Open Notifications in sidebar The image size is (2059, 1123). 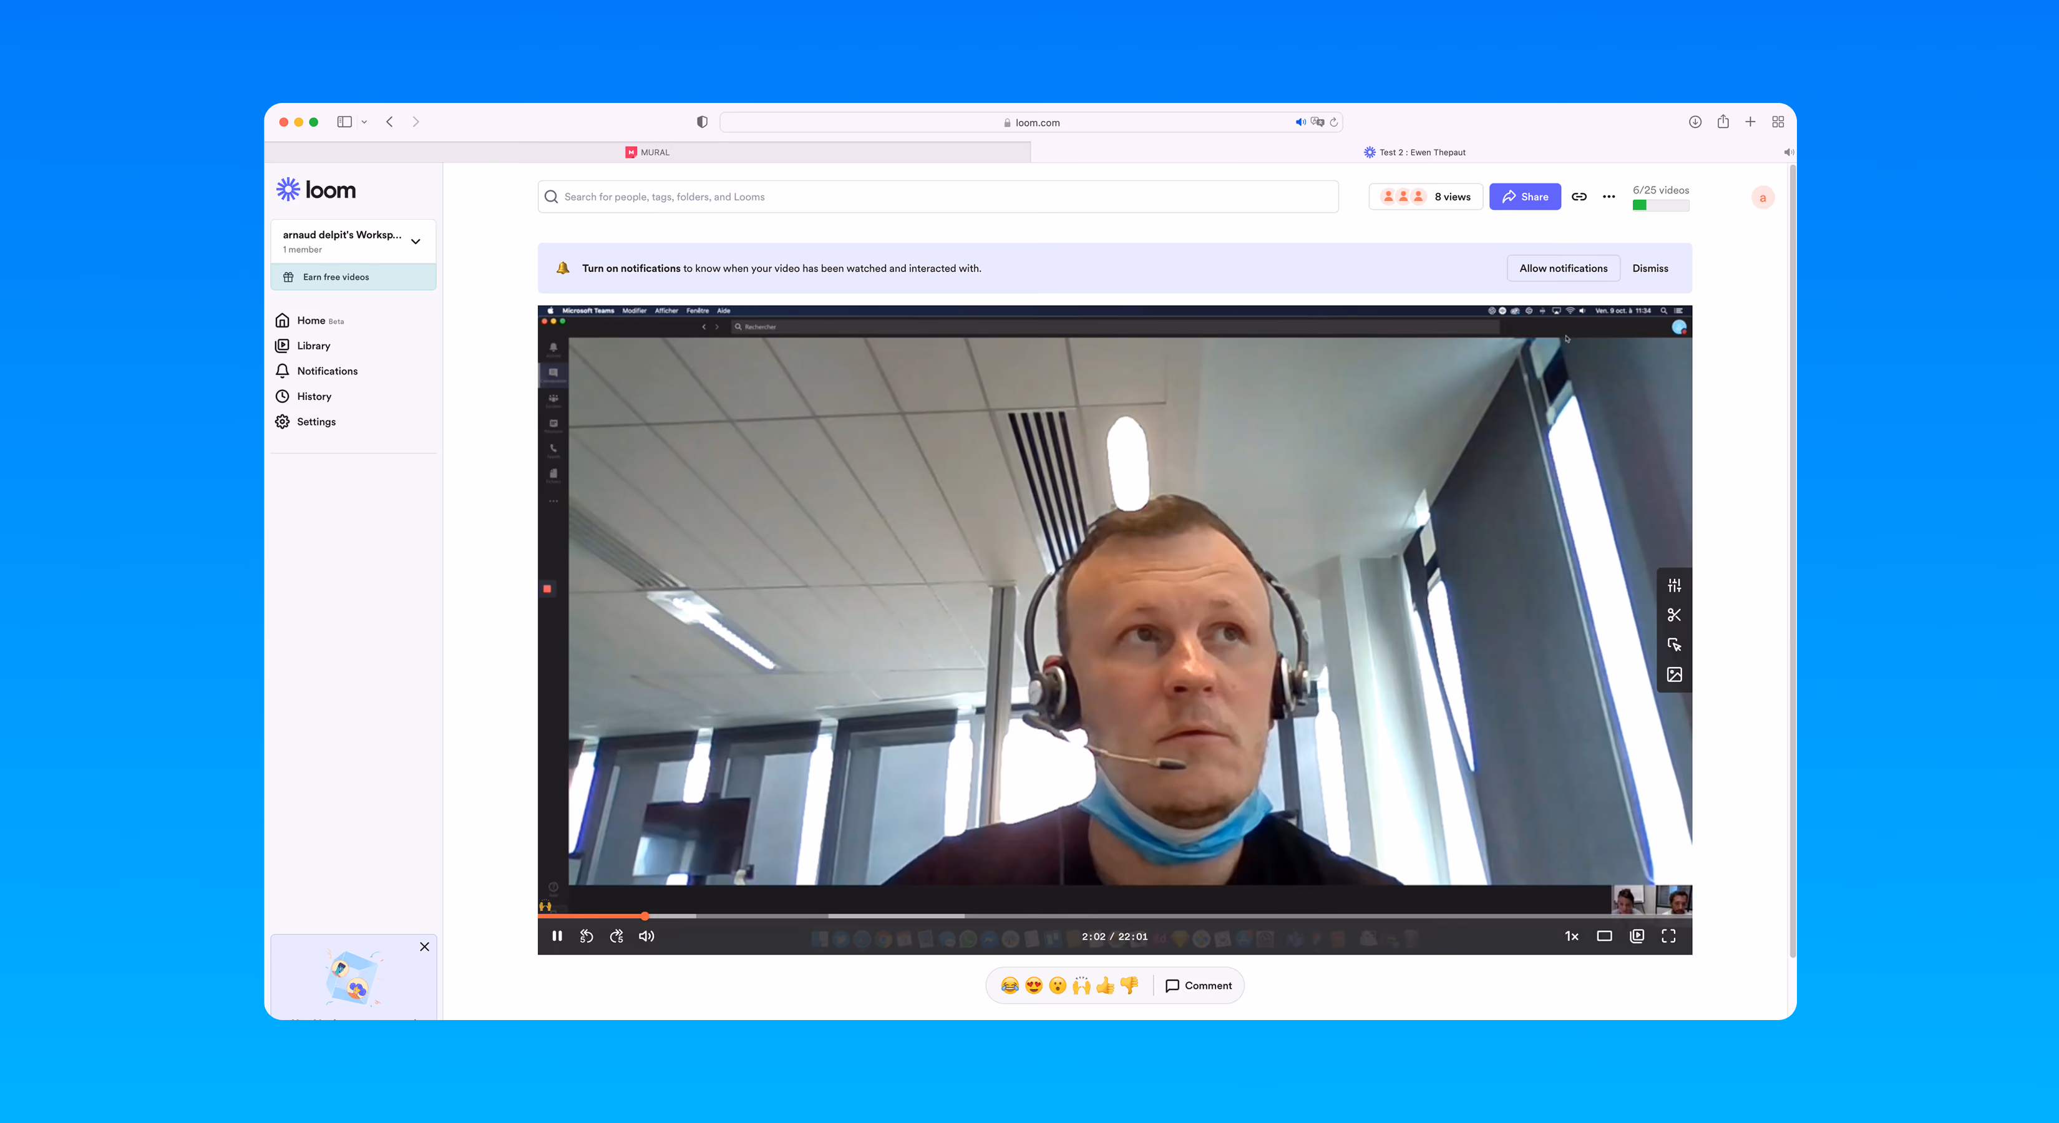(316, 371)
